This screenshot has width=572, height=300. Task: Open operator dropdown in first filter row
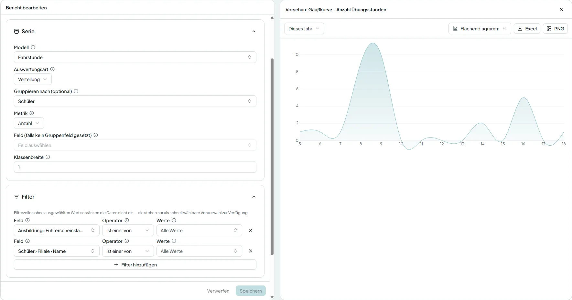pyautogui.click(x=128, y=230)
